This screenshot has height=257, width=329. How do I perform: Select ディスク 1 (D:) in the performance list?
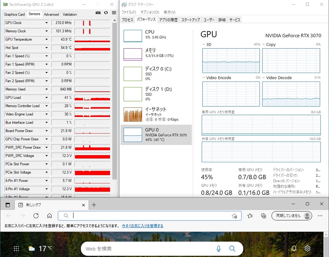tap(156, 94)
